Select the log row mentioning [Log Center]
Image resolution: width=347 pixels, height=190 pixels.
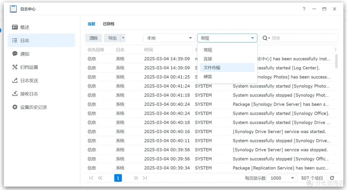click(211, 68)
